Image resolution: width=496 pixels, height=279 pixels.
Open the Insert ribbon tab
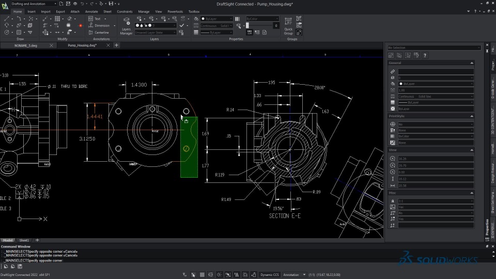point(32,12)
